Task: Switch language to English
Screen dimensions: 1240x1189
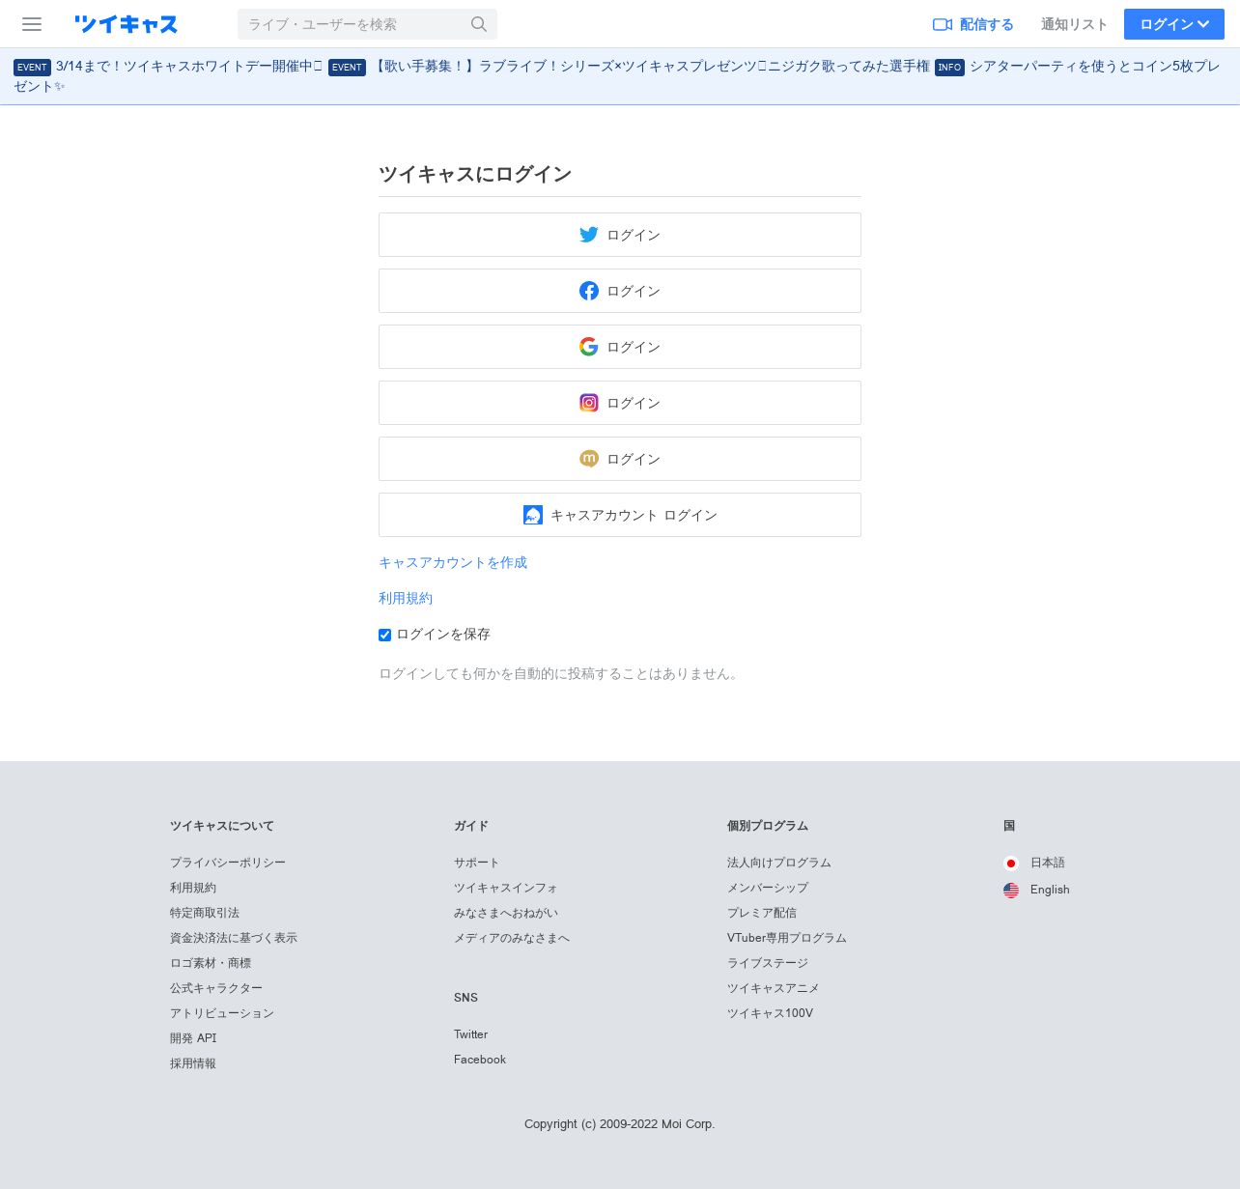Action: [1050, 890]
